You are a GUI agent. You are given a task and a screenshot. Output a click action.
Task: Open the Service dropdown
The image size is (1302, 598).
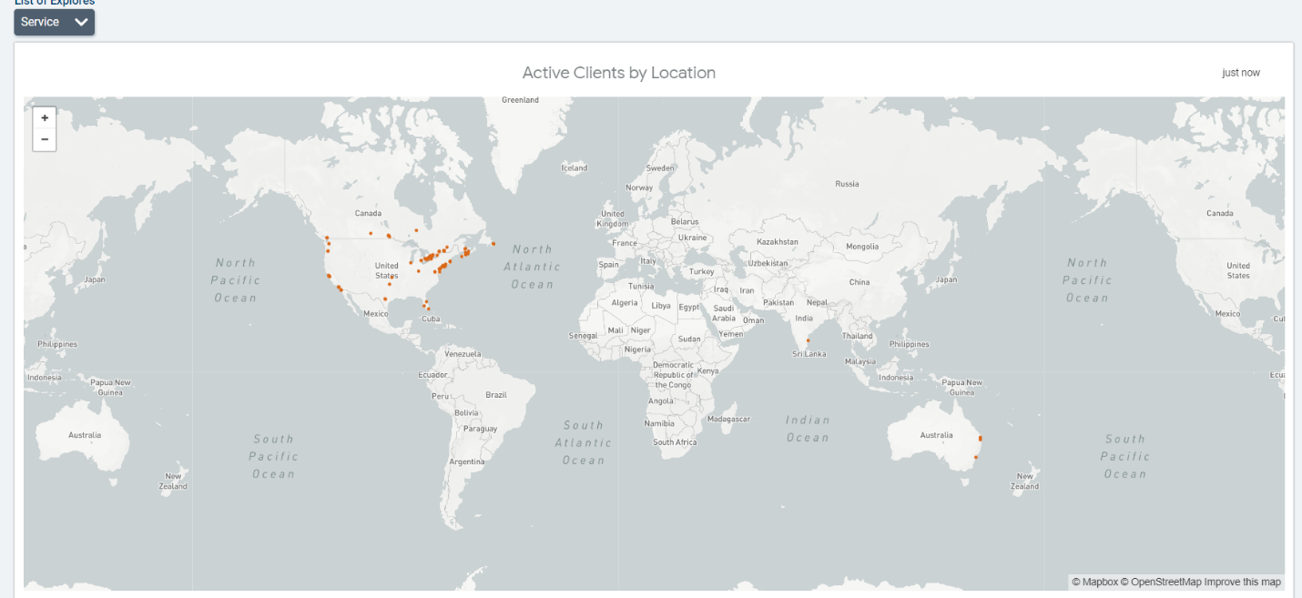click(x=54, y=22)
